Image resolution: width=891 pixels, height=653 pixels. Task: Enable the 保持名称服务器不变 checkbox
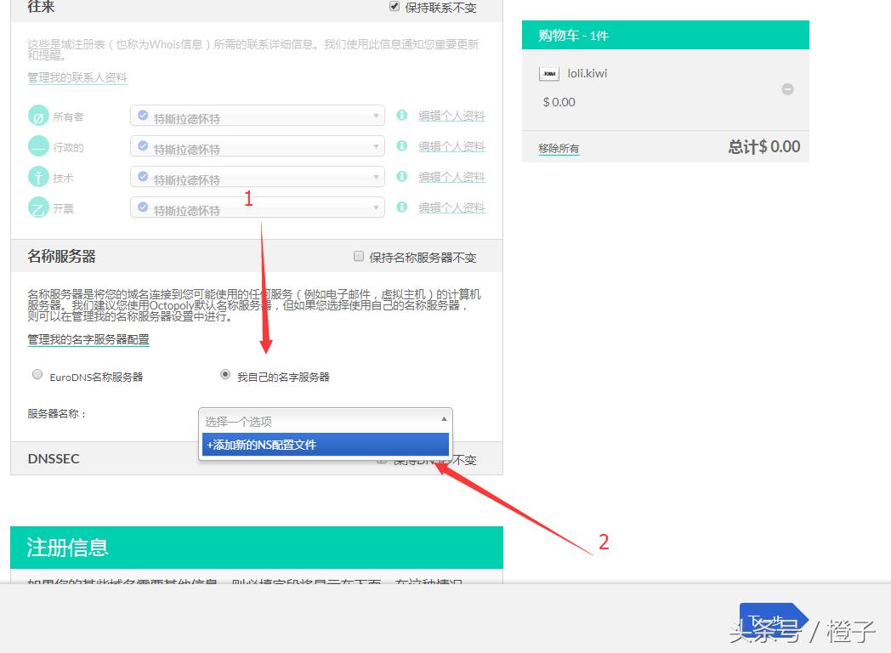tap(359, 255)
